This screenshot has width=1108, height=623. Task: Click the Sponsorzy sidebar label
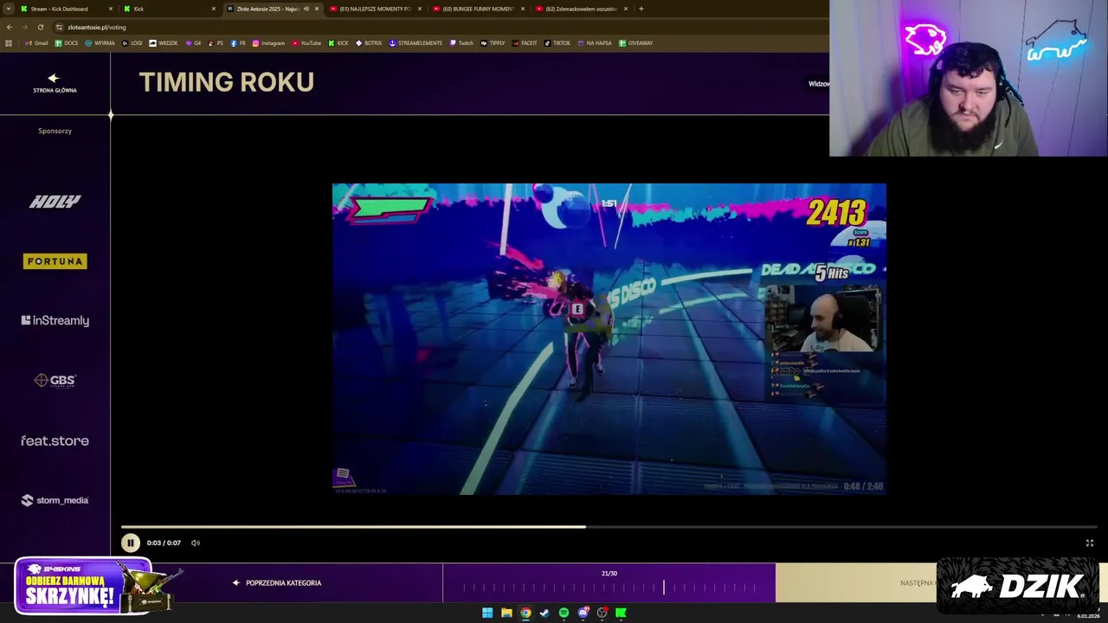pyautogui.click(x=55, y=131)
